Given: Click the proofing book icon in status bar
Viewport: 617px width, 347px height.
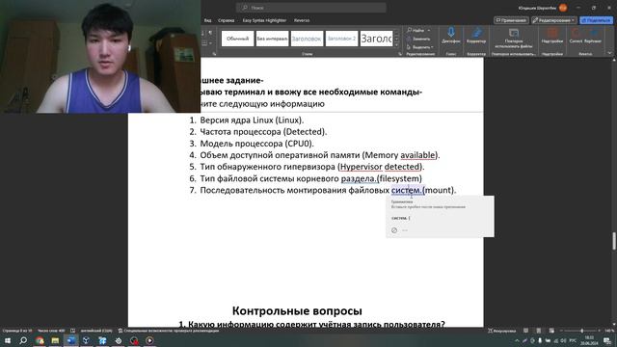Looking at the screenshot, I should pyautogui.click(x=73, y=331).
